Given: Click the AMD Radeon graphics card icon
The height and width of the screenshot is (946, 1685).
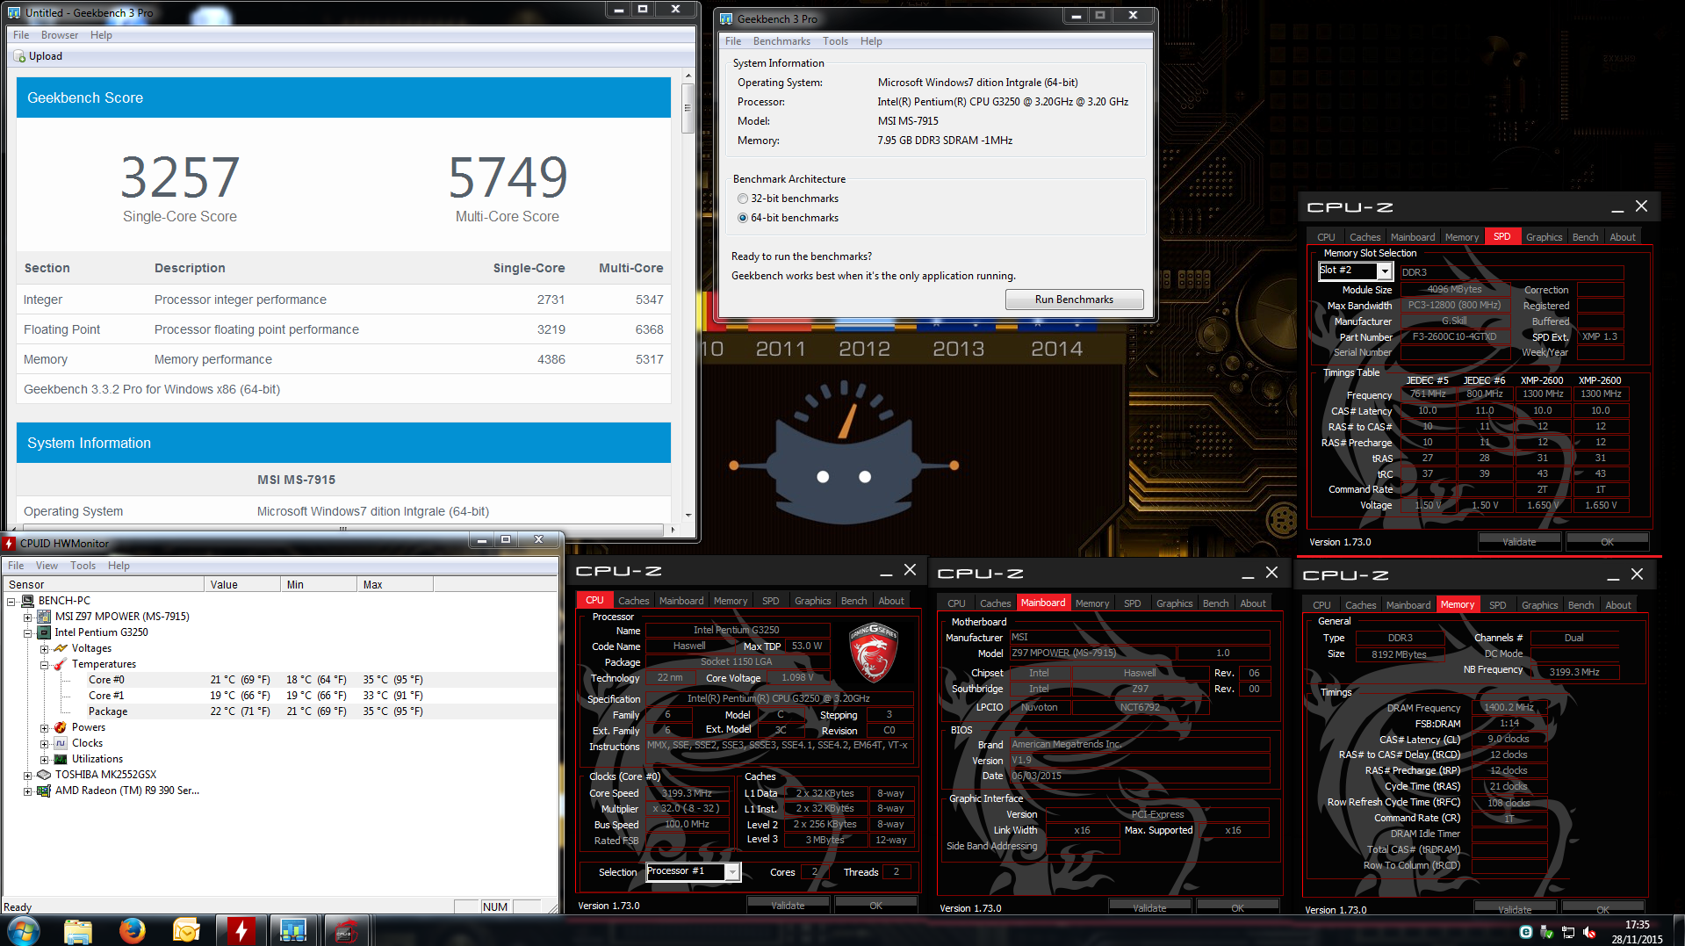Looking at the screenshot, I should 44,791.
